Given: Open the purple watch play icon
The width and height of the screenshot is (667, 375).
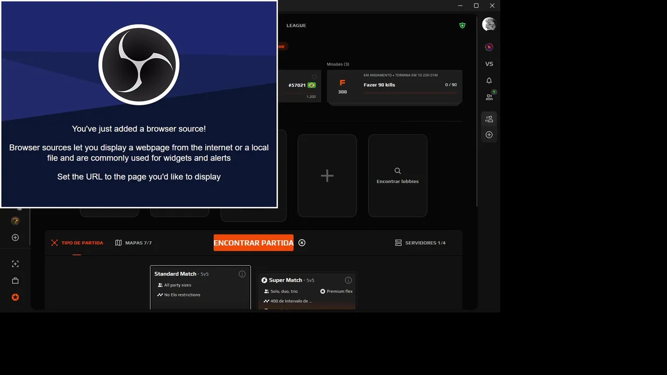Looking at the screenshot, I should click(489, 47).
